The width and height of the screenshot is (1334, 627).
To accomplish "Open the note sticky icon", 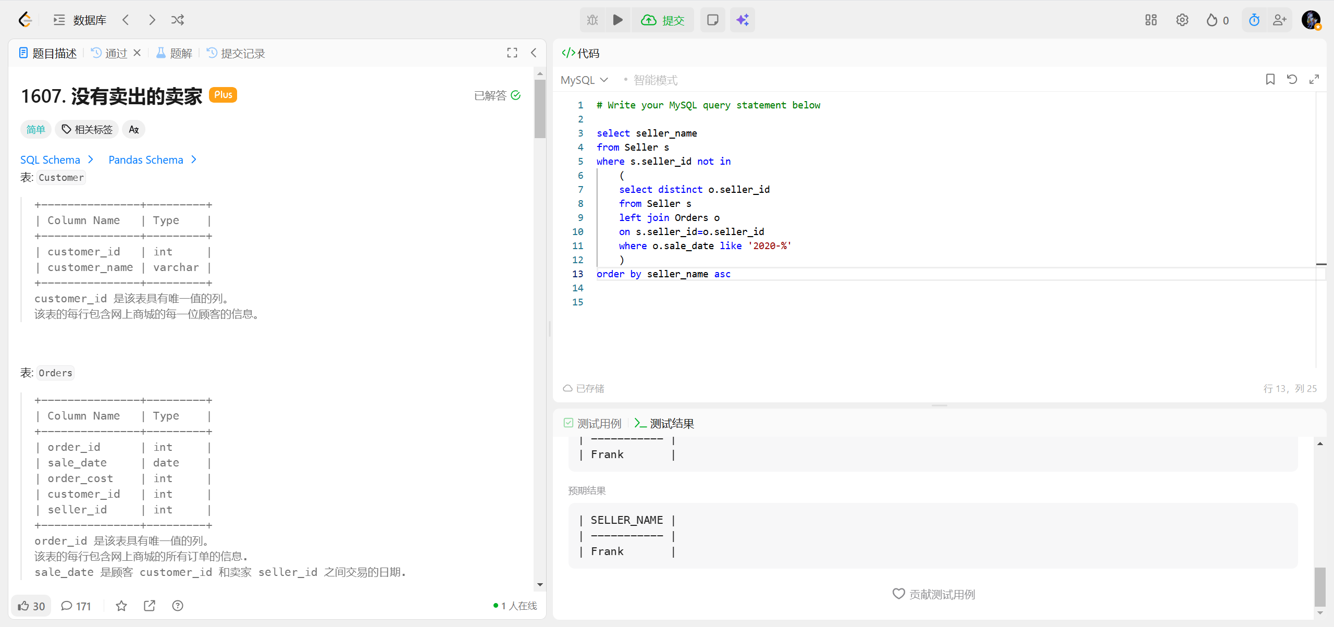I will coord(712,20).
